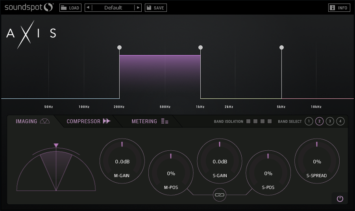The width and height of the screenshot is (355, 211).
Task: Toggle the M-POS and S-POS link icon
Action: pos(220,194)
